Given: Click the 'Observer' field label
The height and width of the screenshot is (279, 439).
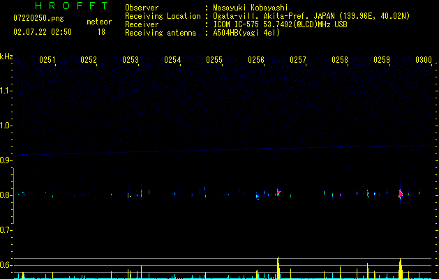Looking at the screenshot, I should 142,8.
